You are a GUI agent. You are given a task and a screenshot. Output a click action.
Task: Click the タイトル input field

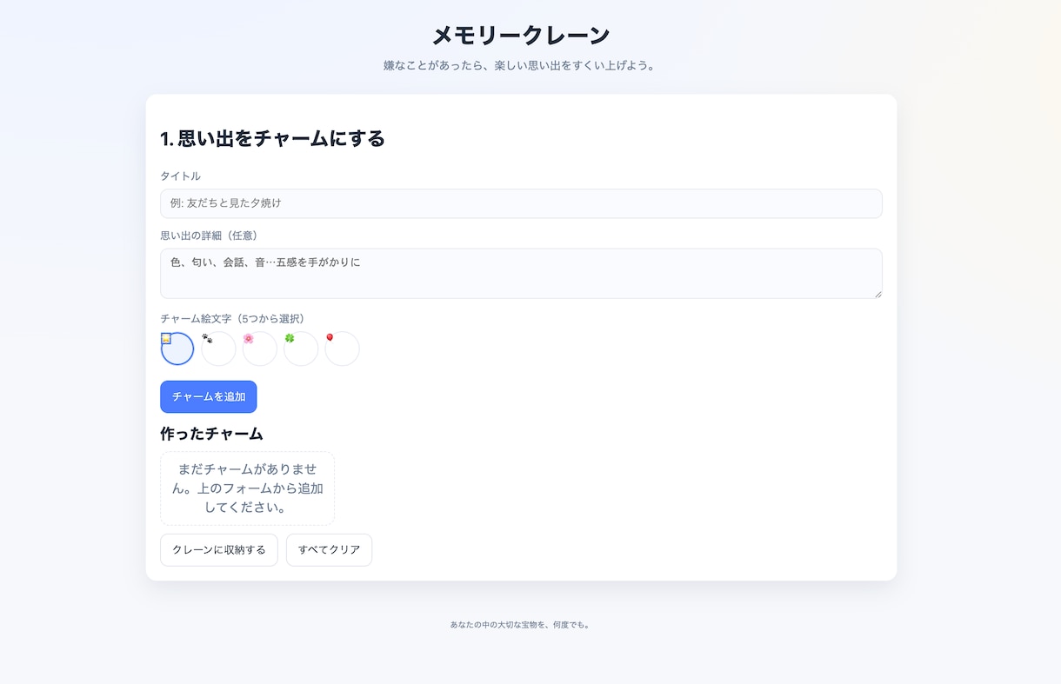pyautogui.click(x=521, y=203)
